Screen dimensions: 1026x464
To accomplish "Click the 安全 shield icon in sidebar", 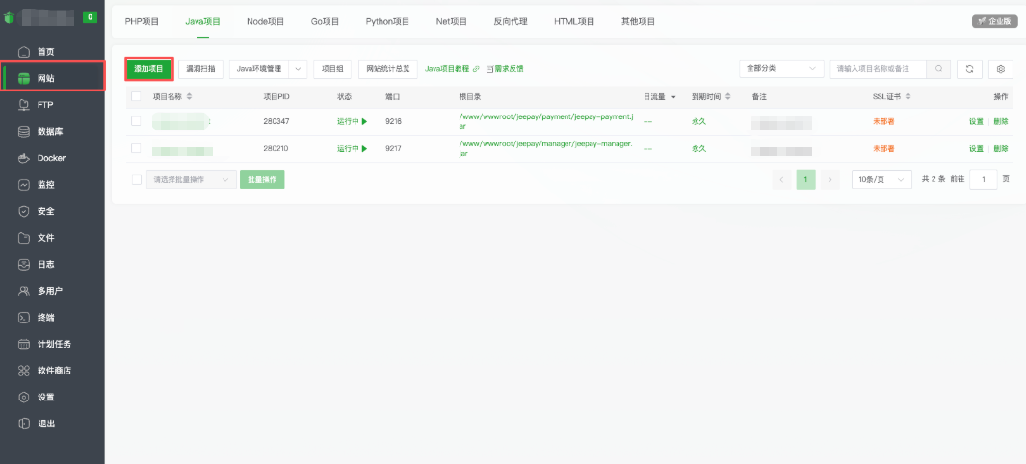I will pos(24,211).
